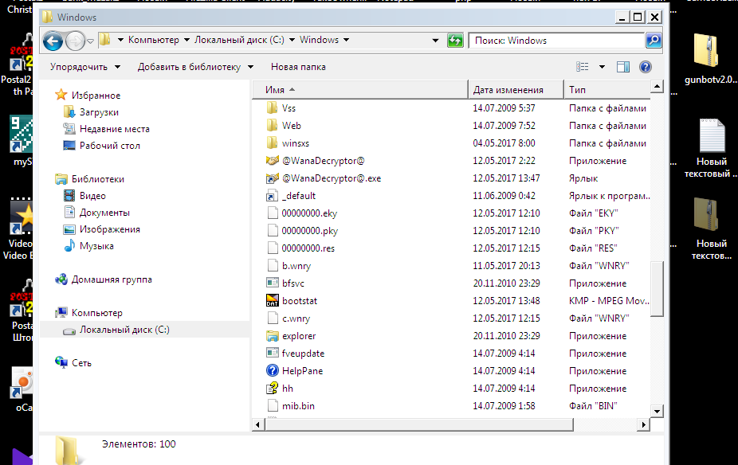738x465 pixels.
Task: Refresh the Windows folder view
Action: tap(455, 41)
